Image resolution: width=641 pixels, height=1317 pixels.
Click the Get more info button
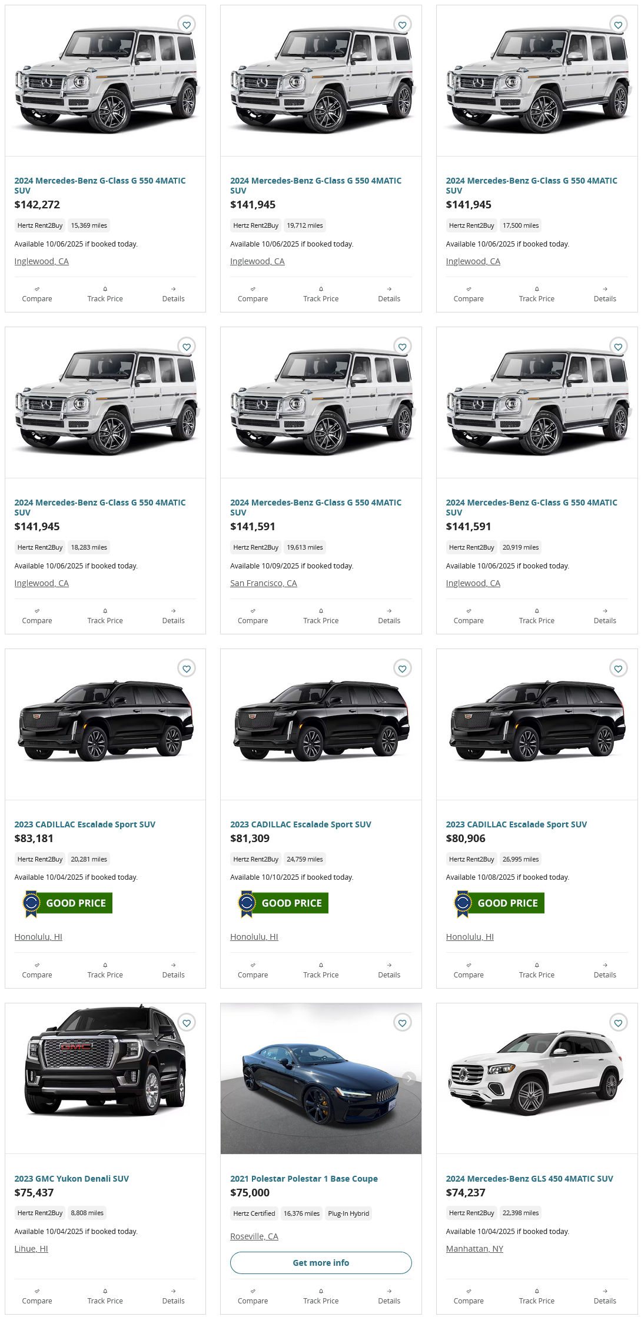coord(321,1263)
